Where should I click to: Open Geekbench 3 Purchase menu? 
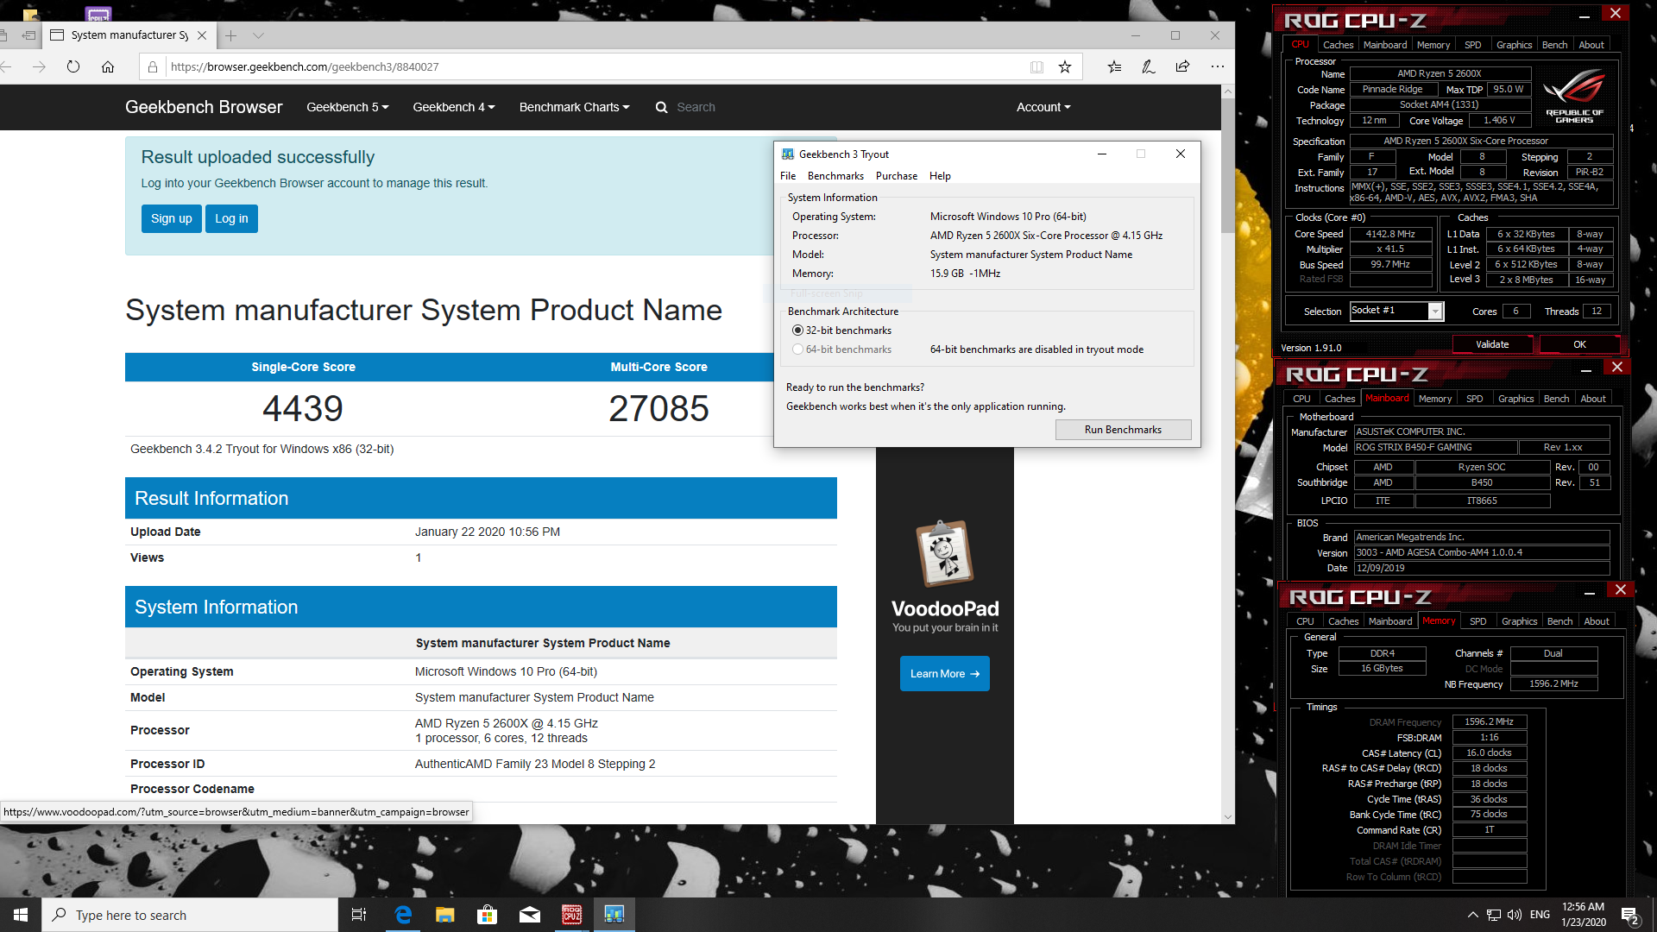click(897, 176)
